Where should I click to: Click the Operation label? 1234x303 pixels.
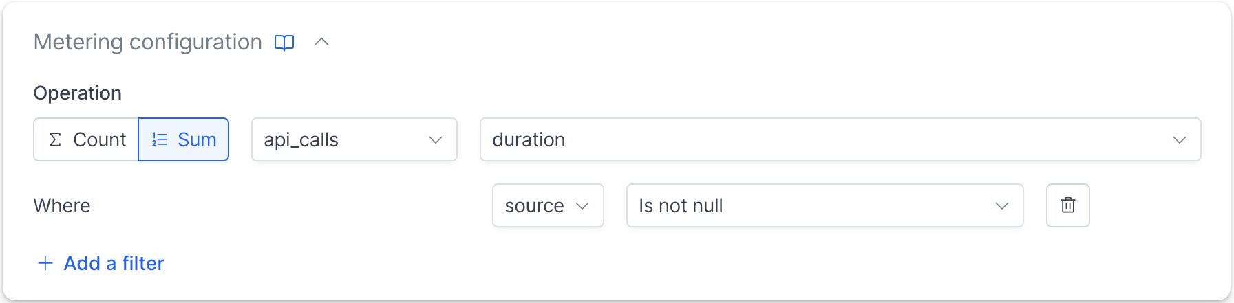pos(78,93)
